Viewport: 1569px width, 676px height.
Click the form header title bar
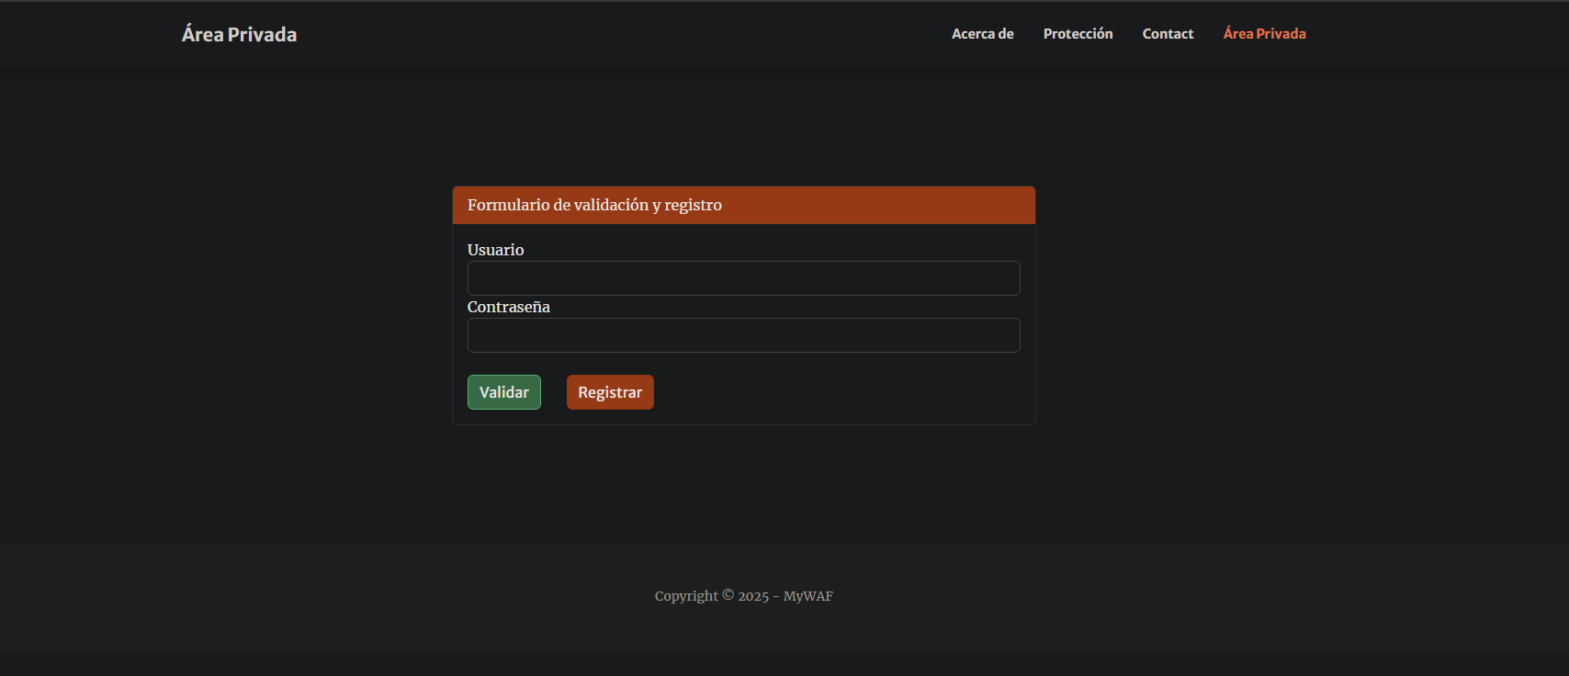click(873, 206)
